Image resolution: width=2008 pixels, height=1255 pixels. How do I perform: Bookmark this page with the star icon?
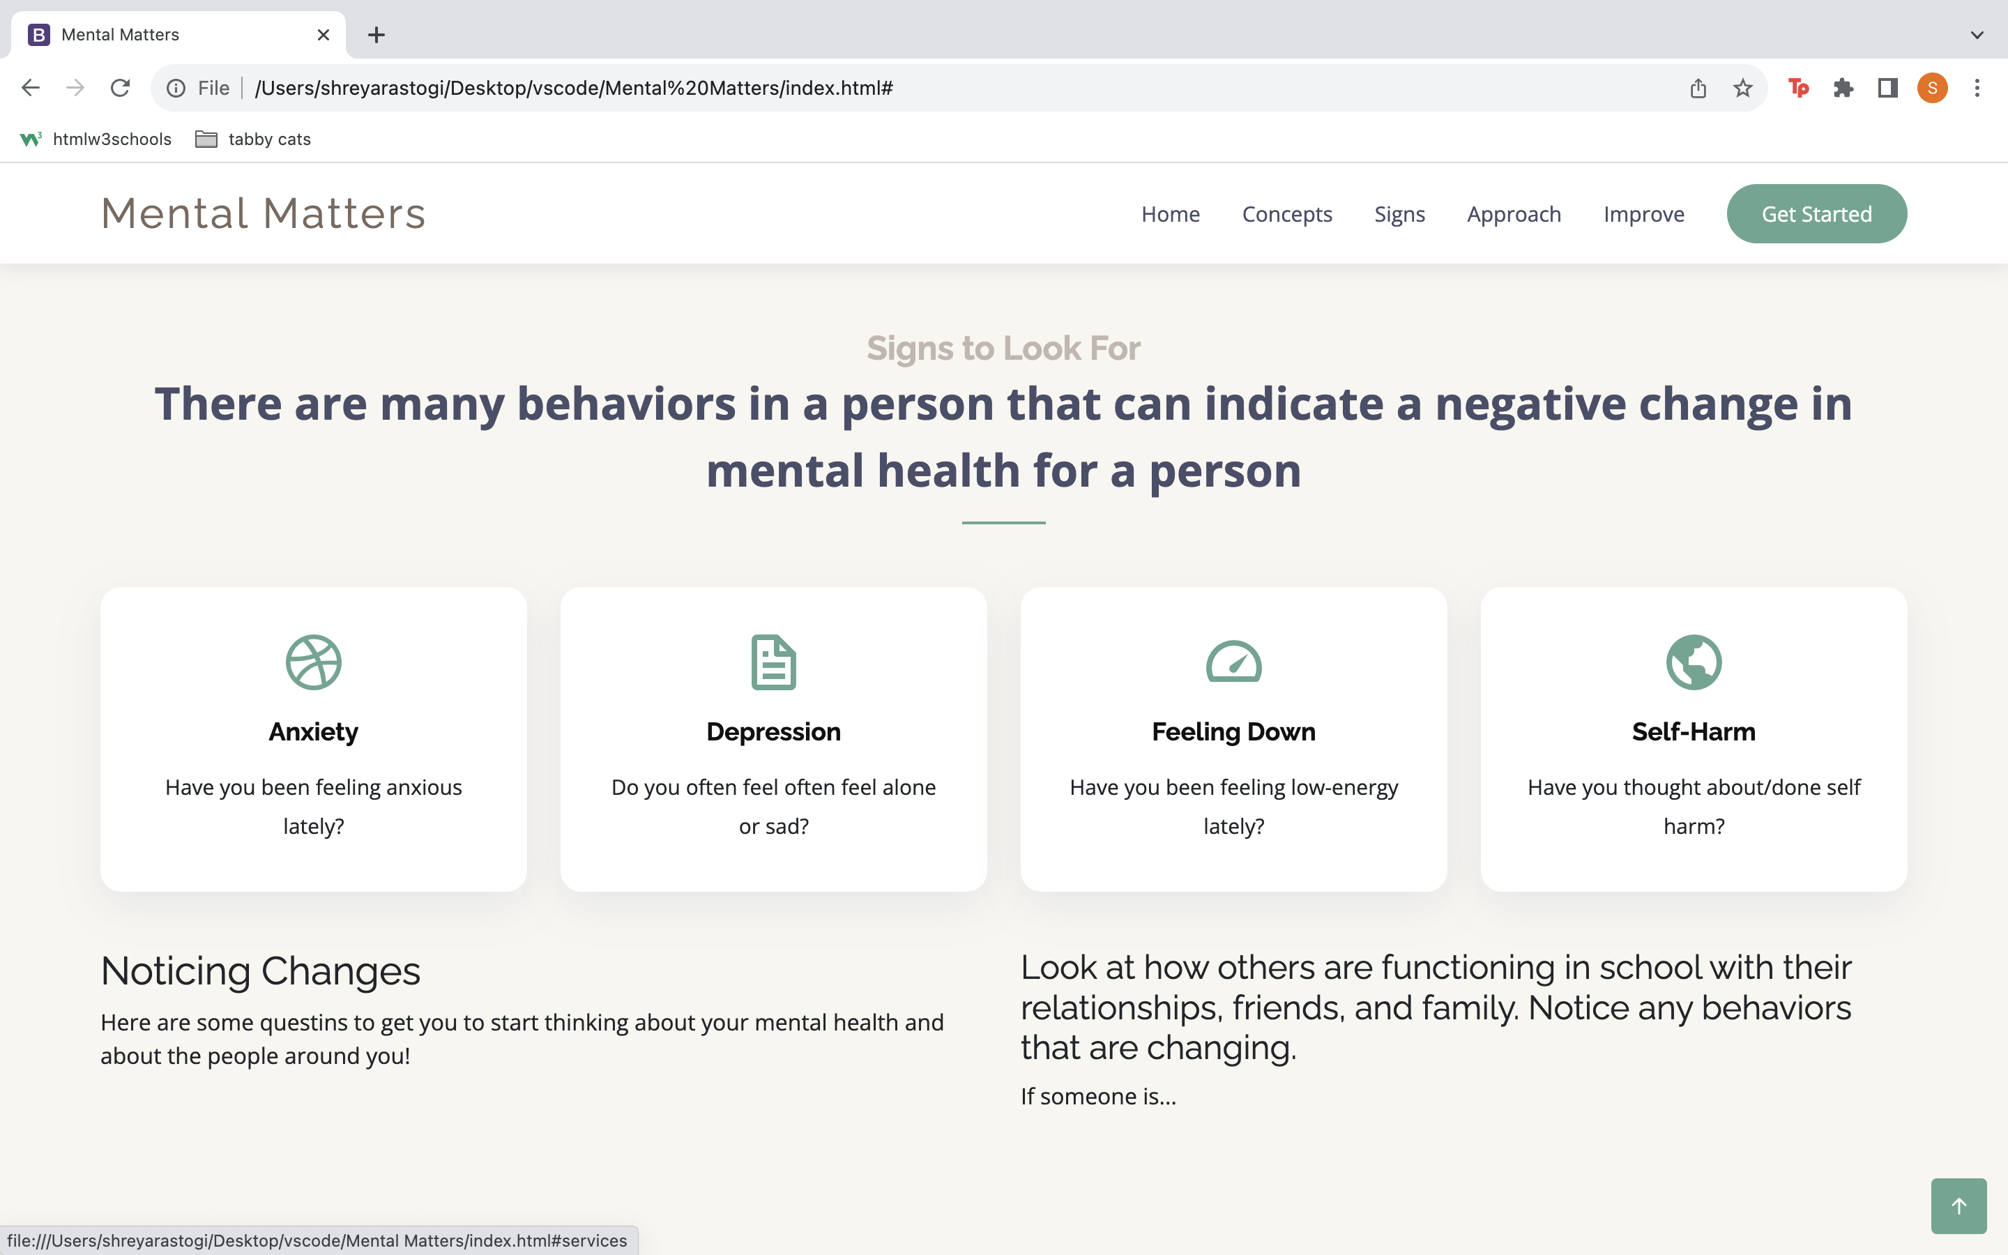point(1742,88)
